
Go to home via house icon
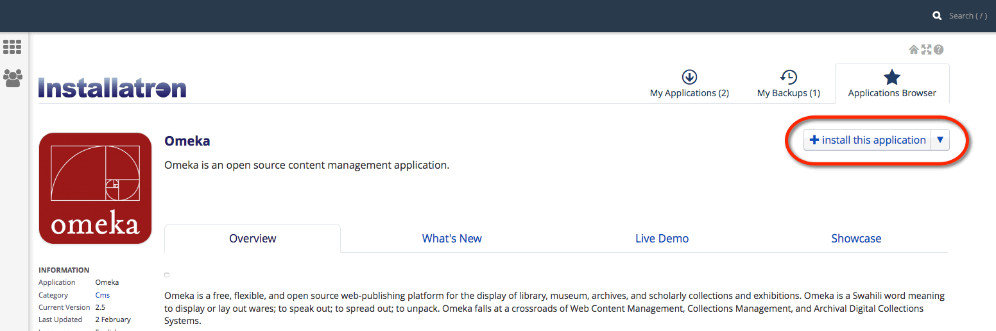[x=914, y=49]
